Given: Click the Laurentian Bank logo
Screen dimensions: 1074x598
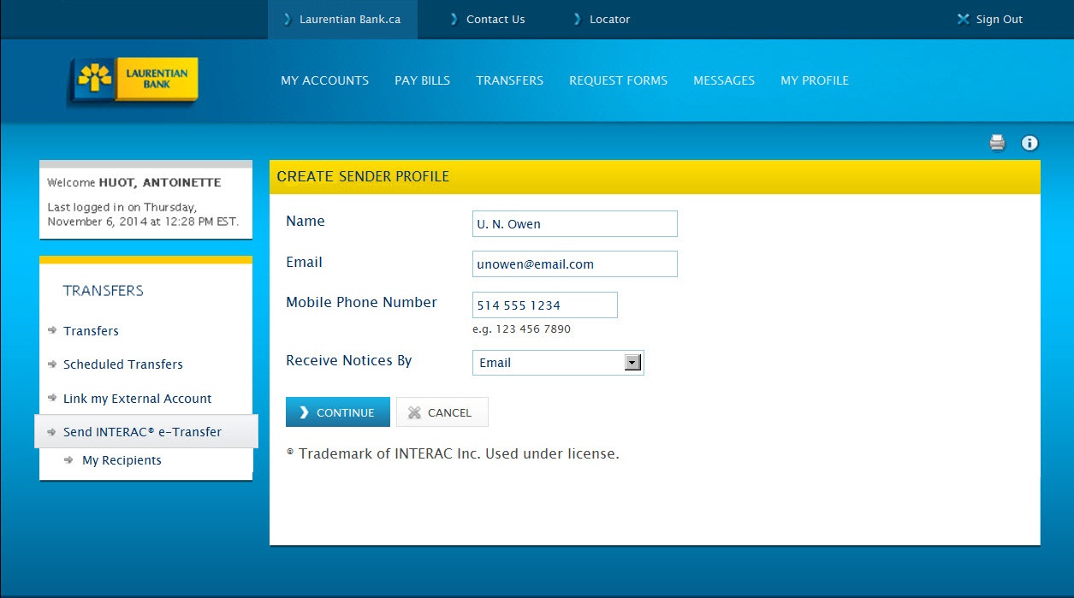Looking at the screenshot, I should click(x=133, y=82).
